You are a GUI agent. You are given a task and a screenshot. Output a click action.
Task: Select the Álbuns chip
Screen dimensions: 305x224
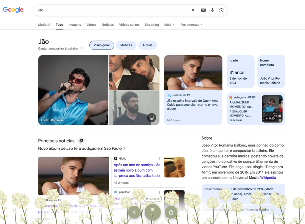tap(147, 45)
